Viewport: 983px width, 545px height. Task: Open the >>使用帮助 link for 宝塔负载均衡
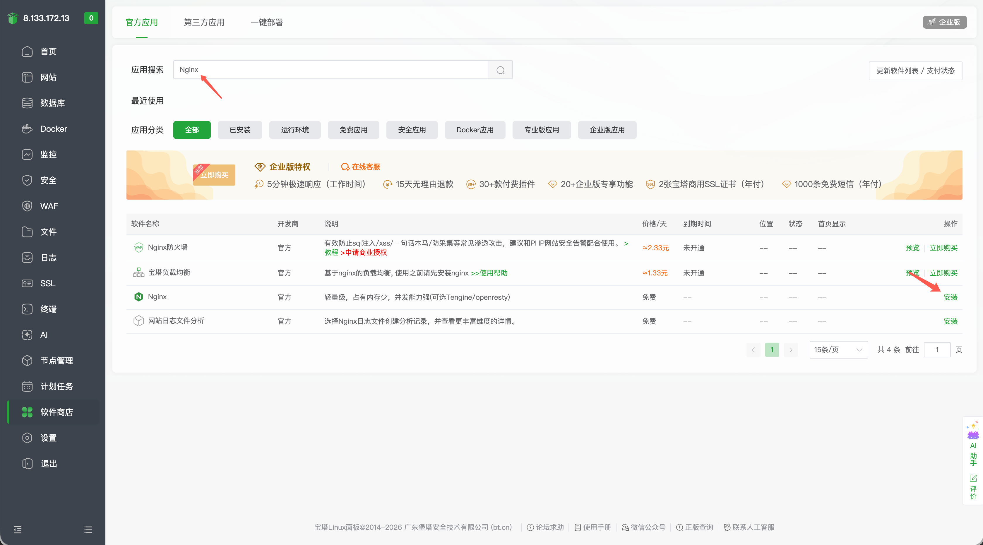489,273
